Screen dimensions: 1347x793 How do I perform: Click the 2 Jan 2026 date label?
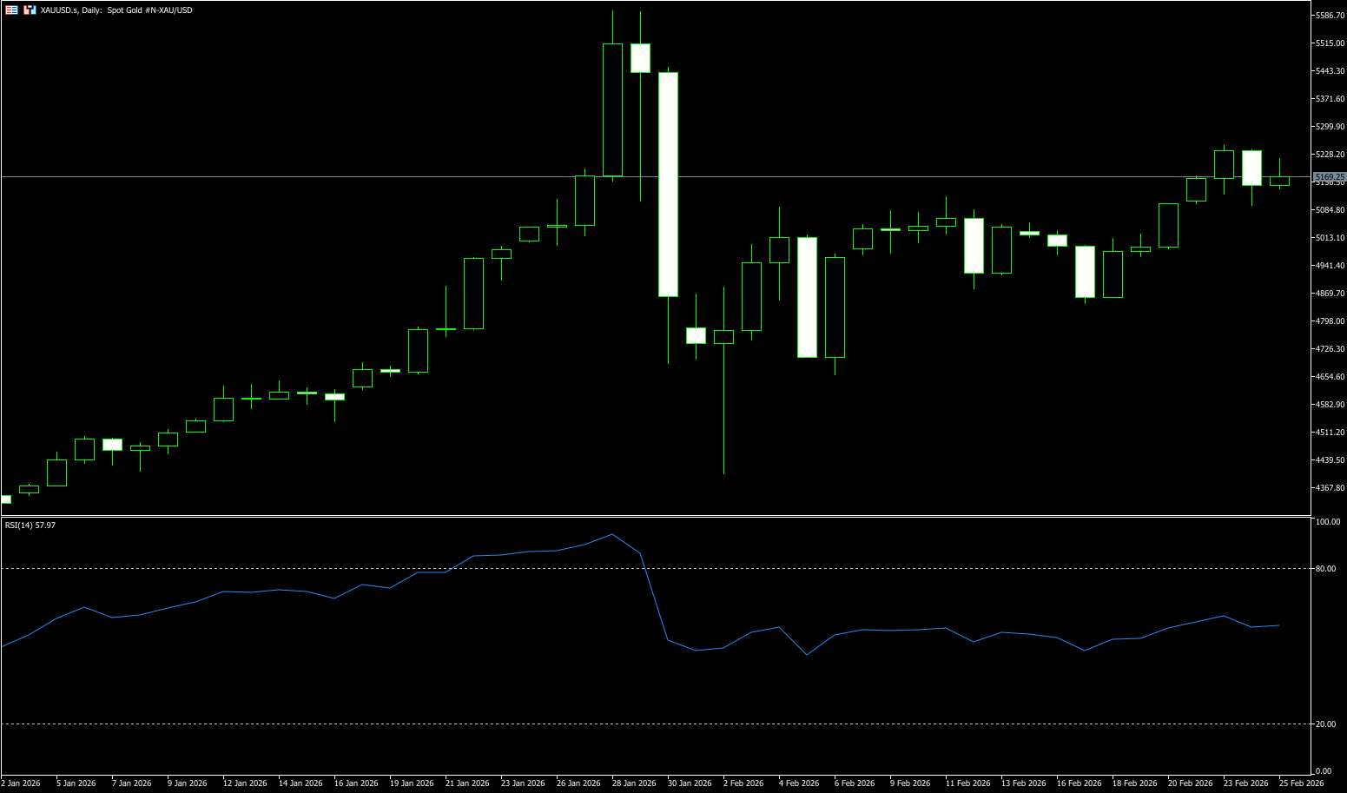click(21, 783)
